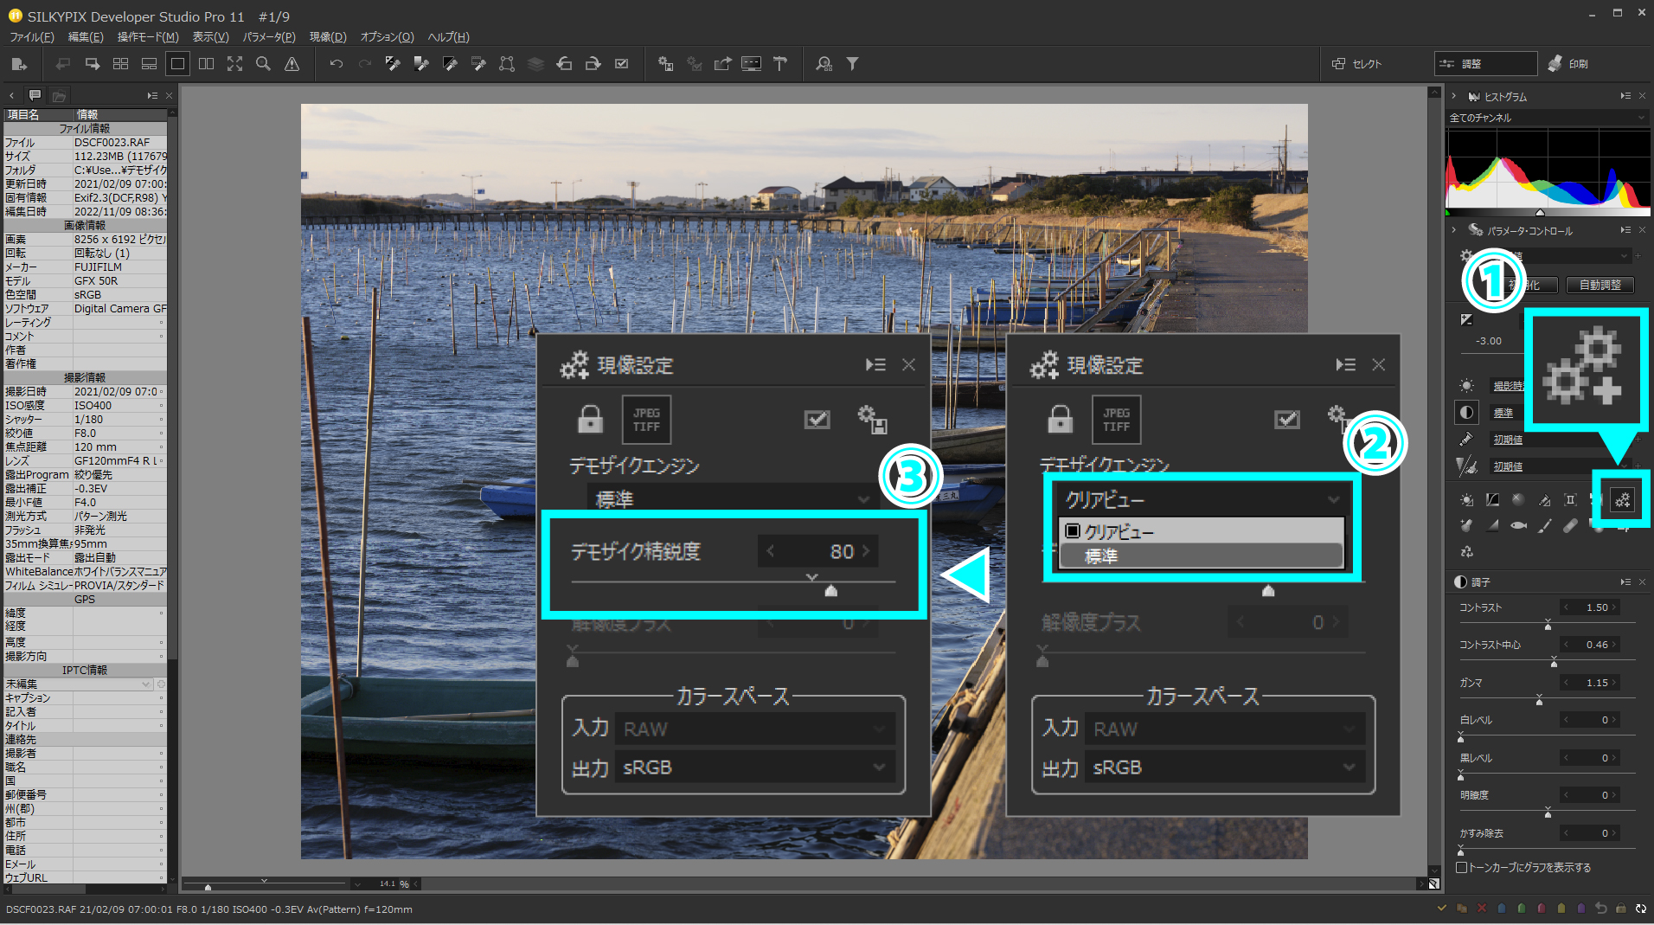Click the 印刷 print button
This screenshot has width=1654, height=925.
pos(1569,64)
